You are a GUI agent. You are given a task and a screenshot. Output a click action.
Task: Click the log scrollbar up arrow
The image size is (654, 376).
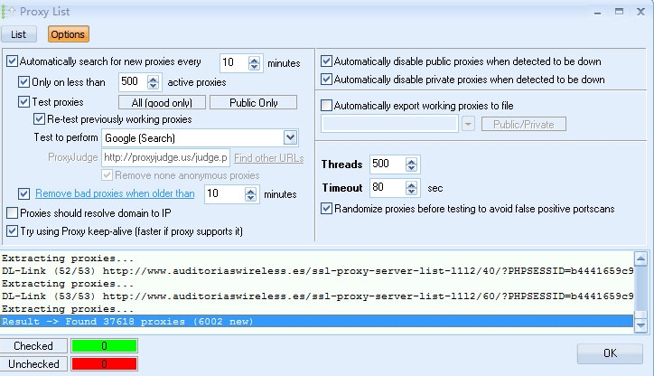640,259
